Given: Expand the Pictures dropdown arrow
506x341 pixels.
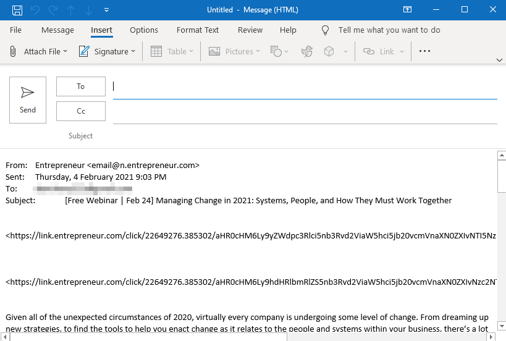Looking at the screenshot, I should 258,51.
